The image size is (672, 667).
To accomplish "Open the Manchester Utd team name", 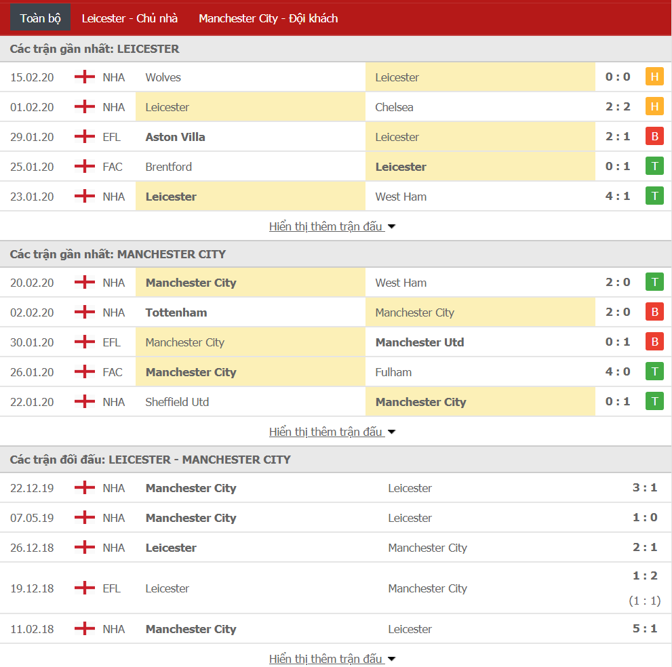I will [x=420, y=342].
